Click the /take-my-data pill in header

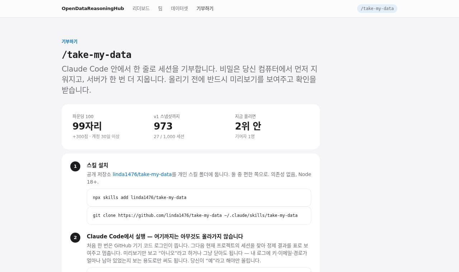click(x=377, y=9)
